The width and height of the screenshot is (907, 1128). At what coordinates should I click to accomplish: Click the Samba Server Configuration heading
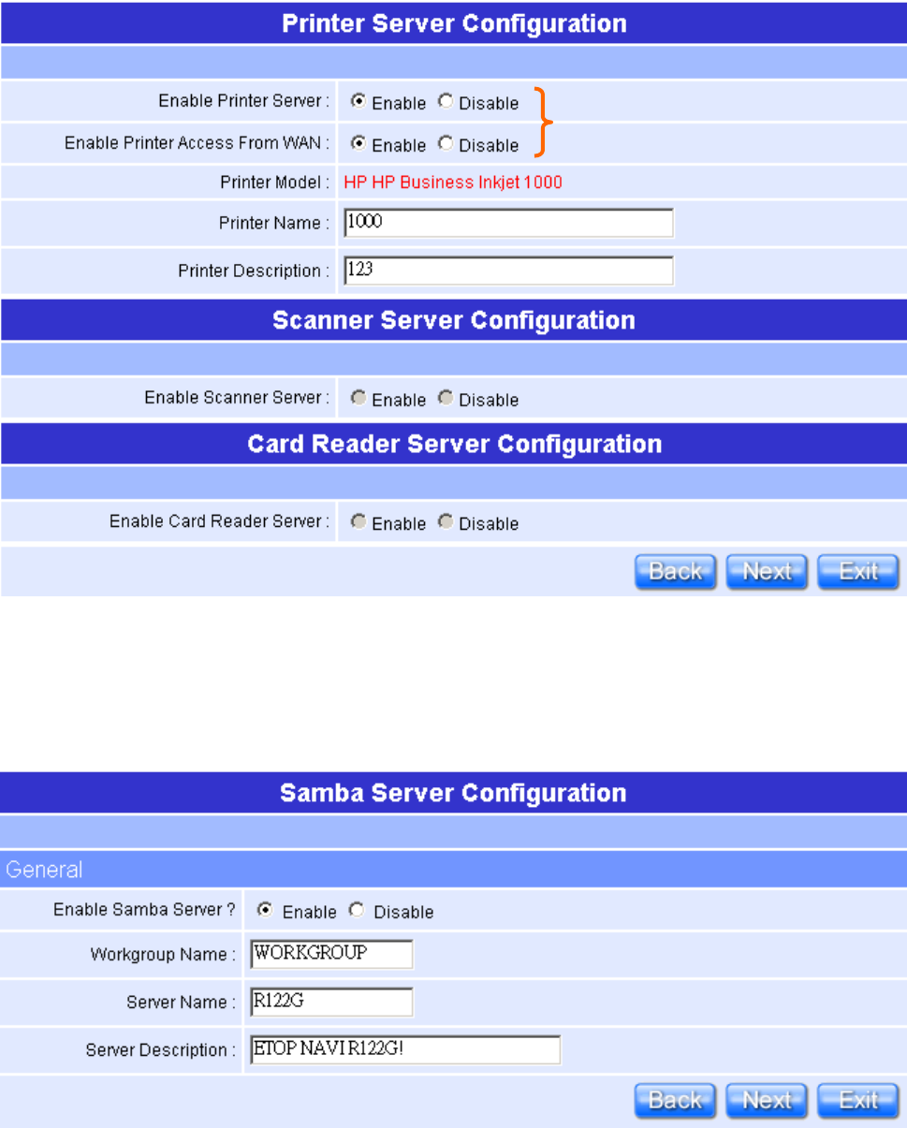(x=454, y=793)
